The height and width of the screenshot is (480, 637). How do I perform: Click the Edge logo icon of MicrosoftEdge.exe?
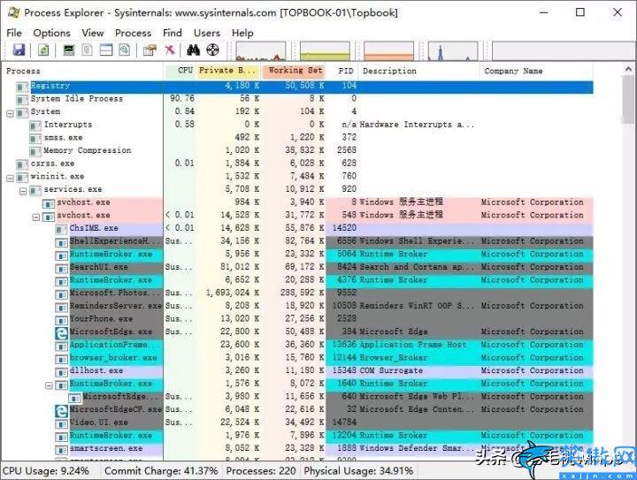[61, 333]
